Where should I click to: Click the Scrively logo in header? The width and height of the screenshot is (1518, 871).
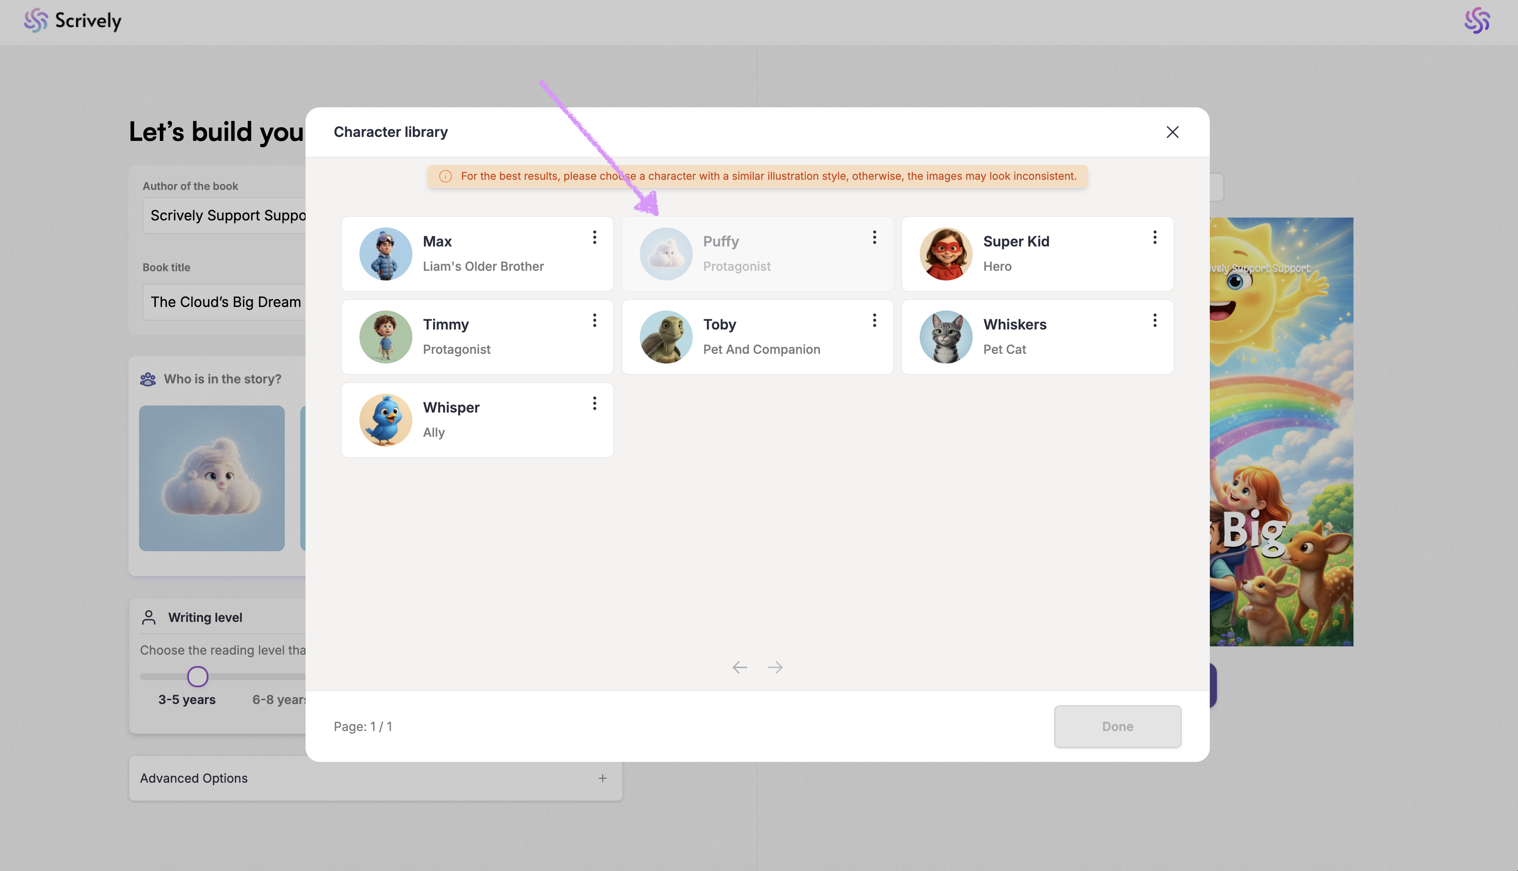tap(73, 21)
